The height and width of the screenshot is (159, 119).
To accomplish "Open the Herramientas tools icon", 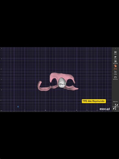I will coord(115,61).
